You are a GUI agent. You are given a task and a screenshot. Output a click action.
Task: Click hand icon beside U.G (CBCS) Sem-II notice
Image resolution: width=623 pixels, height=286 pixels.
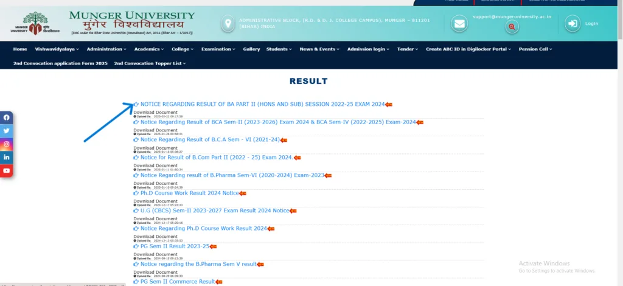[x=136, y=211]
